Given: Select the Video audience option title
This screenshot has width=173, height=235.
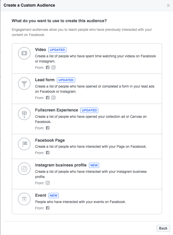Looking at the screenshot, I should [40, 50].
